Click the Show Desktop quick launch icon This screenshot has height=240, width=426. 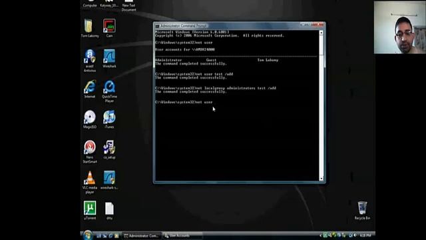[x=99, y=235]
